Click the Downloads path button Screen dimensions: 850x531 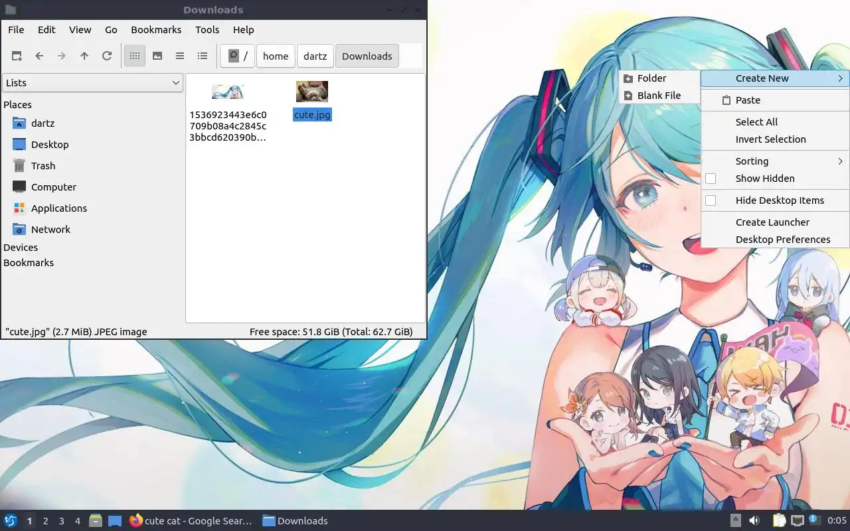click(x=367, y=56)
